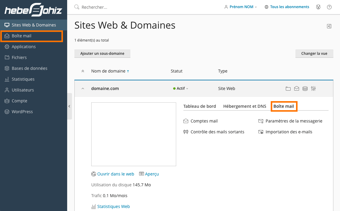Open the mail envelope icon for domaine.com
Image resolution: width=340 pixels, height=211 pixels.
[297, 88]
